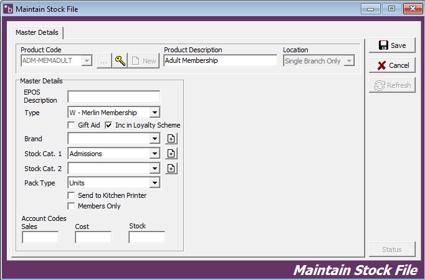Click the yellow key icon button

click(x=120, y=60)
